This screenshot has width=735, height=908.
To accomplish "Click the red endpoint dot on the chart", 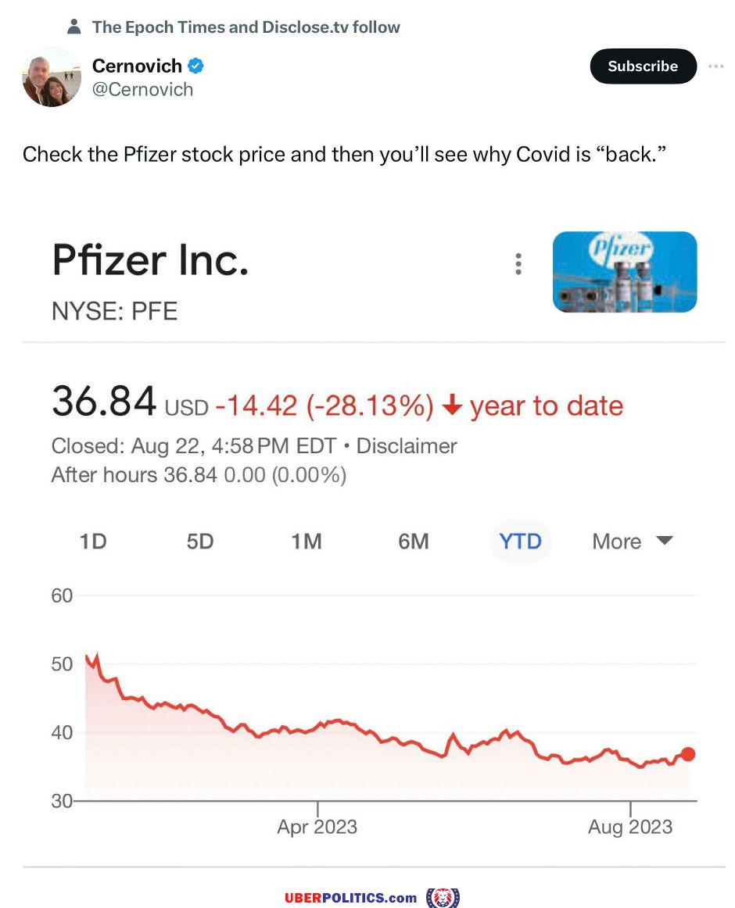I will click(688, 754).
